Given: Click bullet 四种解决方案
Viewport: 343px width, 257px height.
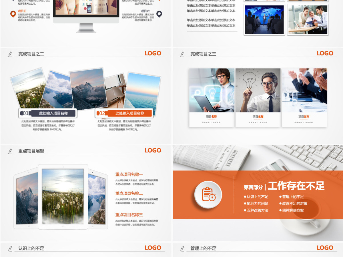Looking at the screenshot, I should pos(291,210).
